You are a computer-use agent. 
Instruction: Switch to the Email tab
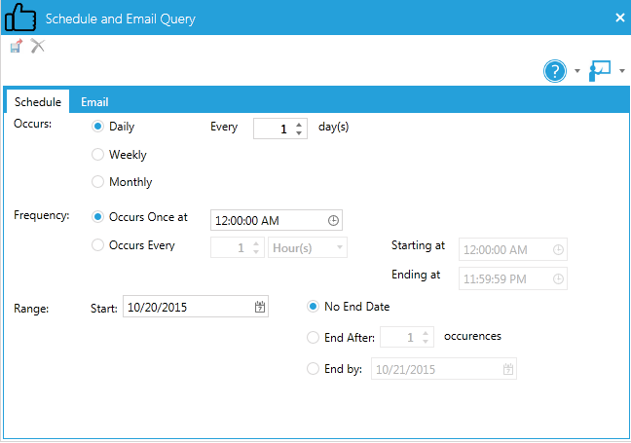pyautogui.click(x=94, y=102)
